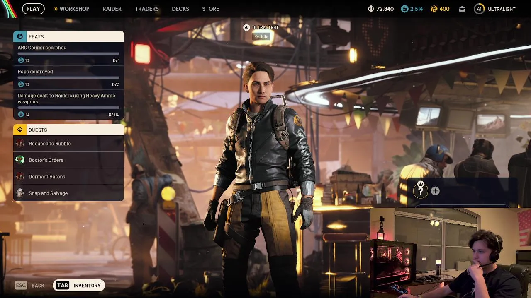The image size is (531, 298).
Task: Open the Doctor's Orders quest
Action: 68,160
